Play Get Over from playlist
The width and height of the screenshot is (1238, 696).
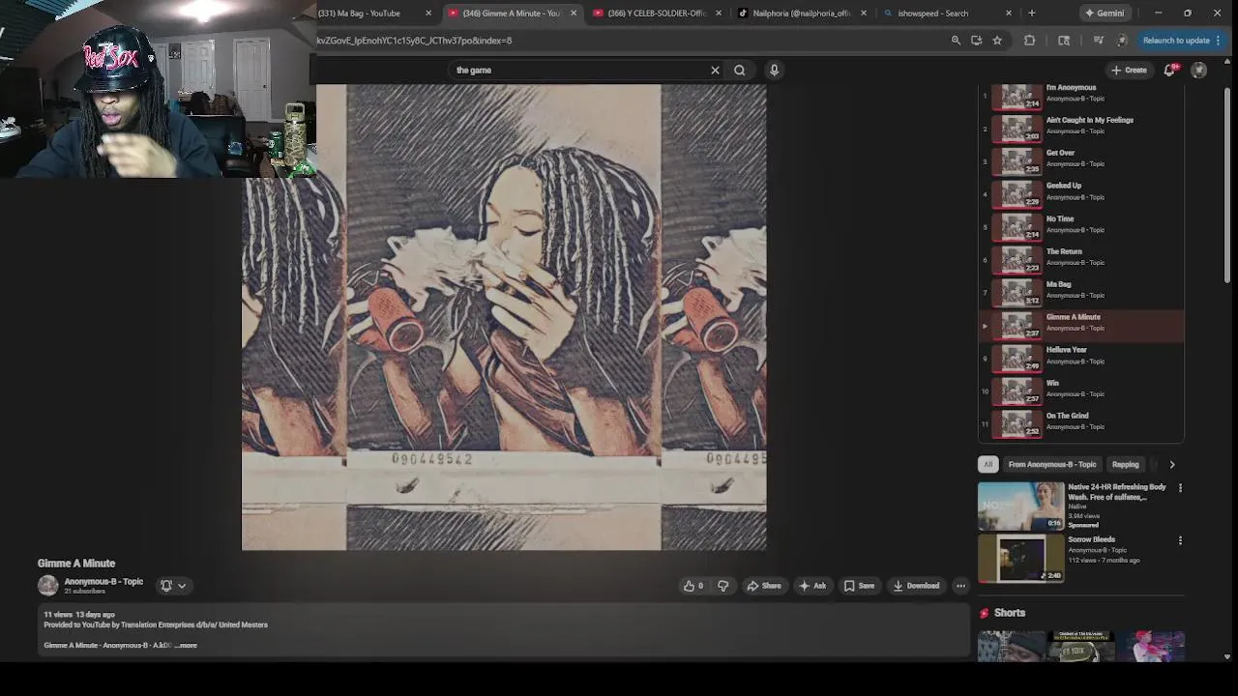point(1081,162)
